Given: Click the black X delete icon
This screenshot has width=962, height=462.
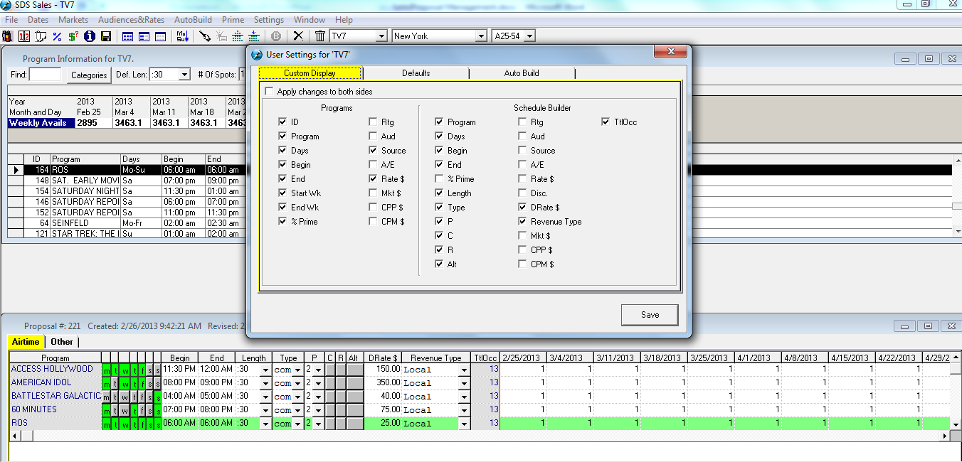Looking at the screenshot, I should (298, 36).
